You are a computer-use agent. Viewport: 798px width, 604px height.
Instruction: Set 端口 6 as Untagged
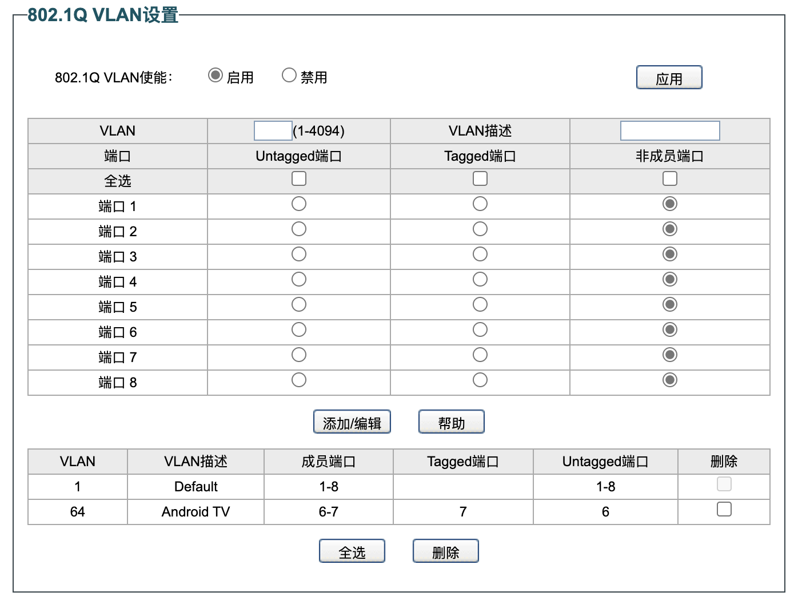(x=299, y=330)
